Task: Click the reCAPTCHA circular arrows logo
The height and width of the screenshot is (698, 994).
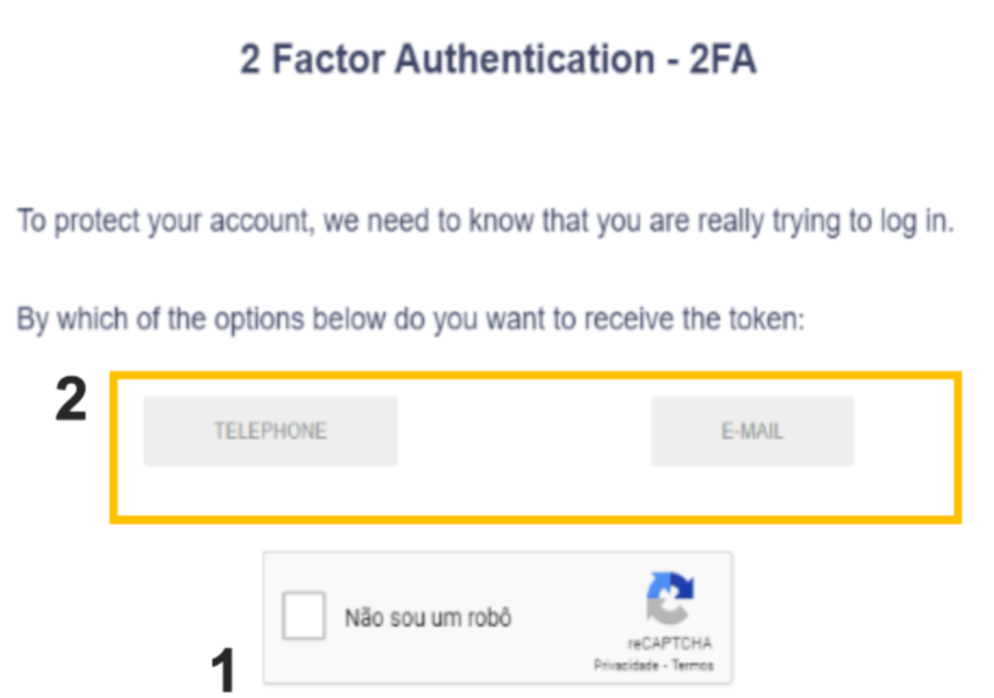Action: tap(670, 597)
